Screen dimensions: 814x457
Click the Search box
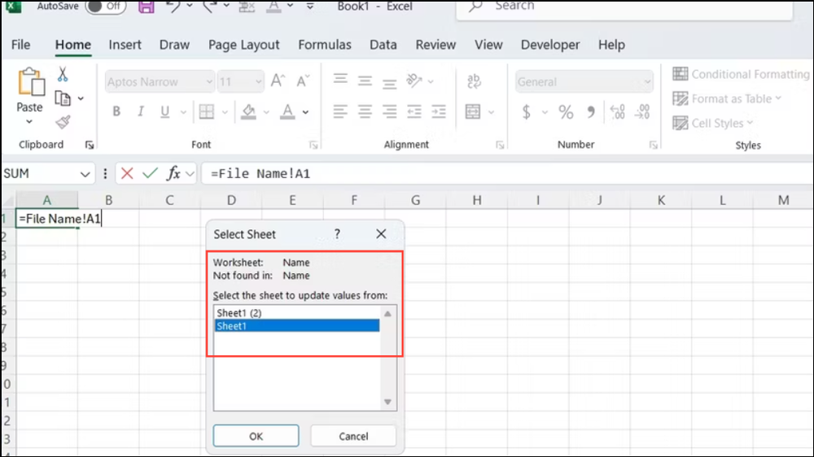(624, 9)
